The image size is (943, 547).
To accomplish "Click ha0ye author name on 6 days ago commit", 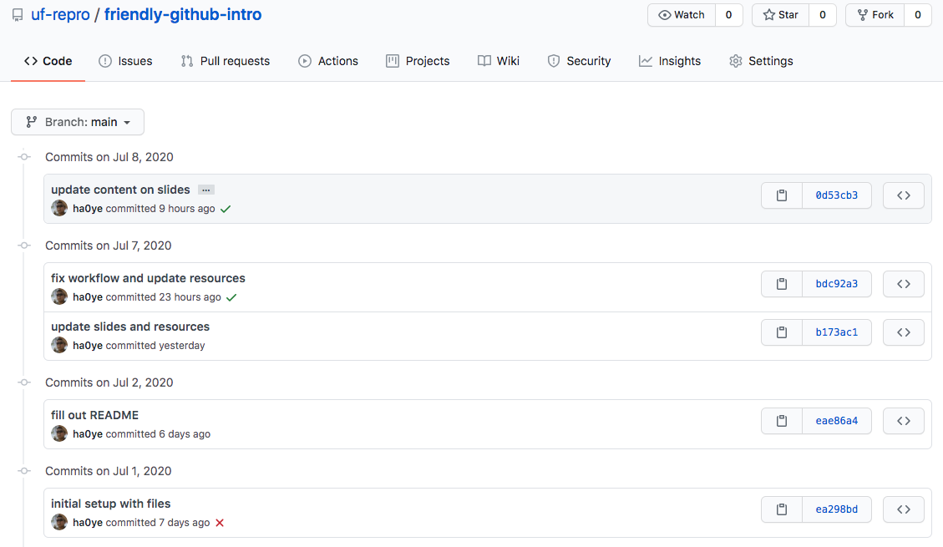I will (88, 434).
